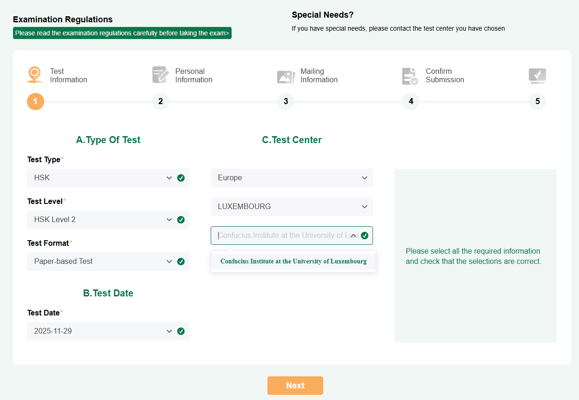Click the Confirm Submission document icon
Image resolution: width=579 pixels, height=400 pixels.
(x=410, y=76)
